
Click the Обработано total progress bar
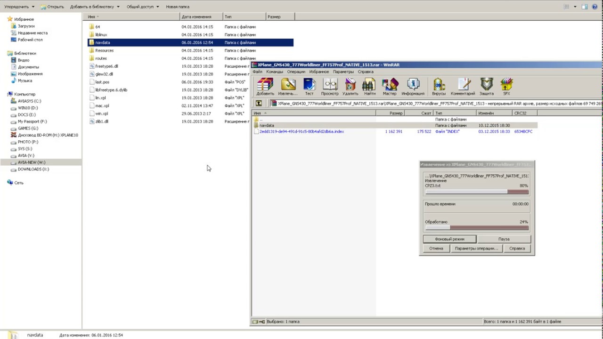click(x=477, y=228)
